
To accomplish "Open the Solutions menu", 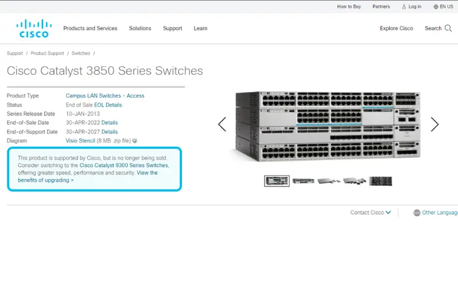I will (x=140, y=28).
